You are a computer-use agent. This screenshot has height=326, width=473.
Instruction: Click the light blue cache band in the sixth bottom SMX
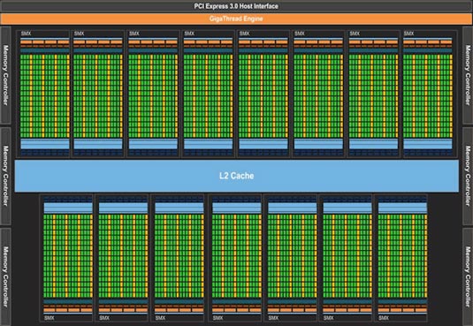coord(347,208)
